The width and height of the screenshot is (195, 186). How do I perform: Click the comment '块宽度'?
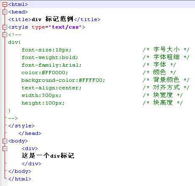pos(163,95)
